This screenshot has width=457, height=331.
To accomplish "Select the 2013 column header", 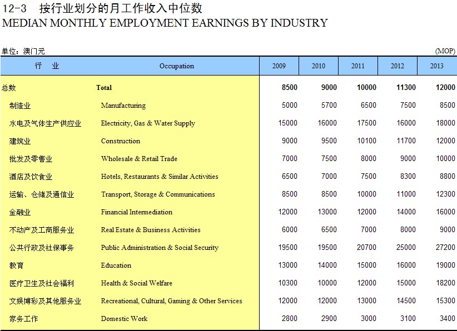I will pos(437,66).
